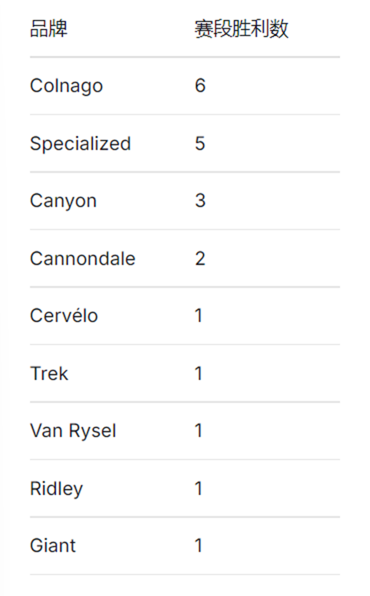Click Trek's stage win count 1
The image size is (370, 596).
(x=198, y=374)
